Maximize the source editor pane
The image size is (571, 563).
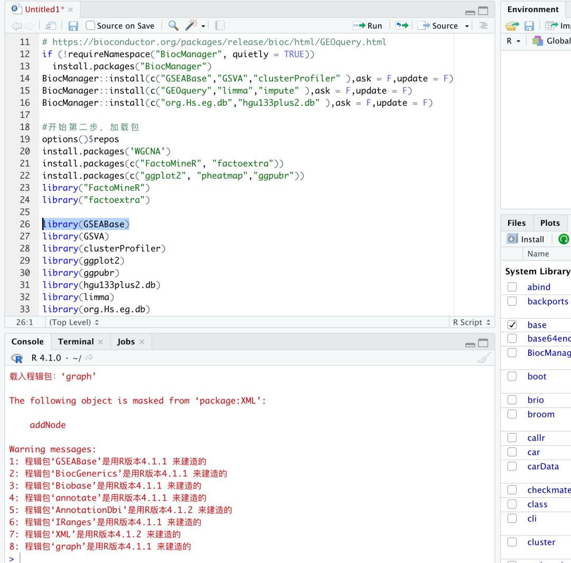[483, 11]
